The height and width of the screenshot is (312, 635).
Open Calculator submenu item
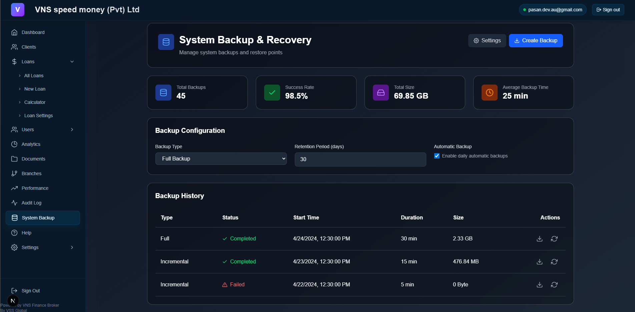pos(35,102)
